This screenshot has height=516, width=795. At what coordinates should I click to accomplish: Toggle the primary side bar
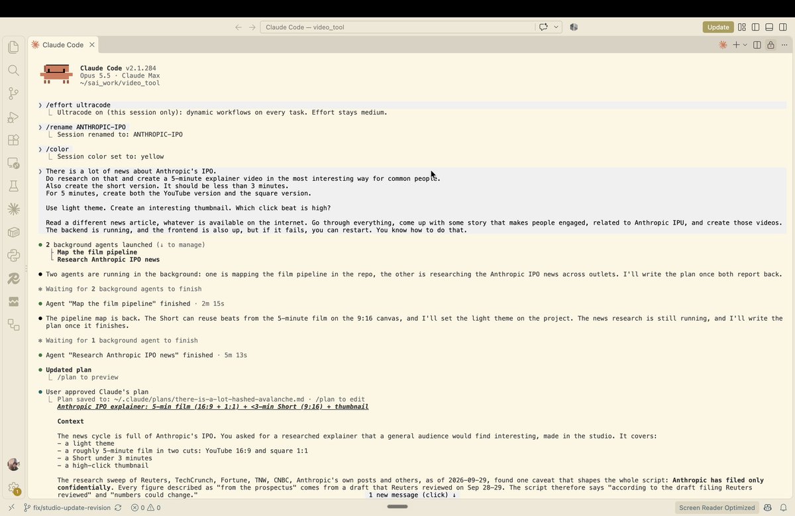coord(755,27)
